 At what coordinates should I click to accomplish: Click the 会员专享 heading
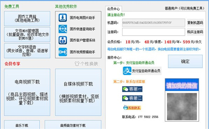(13, 64)
